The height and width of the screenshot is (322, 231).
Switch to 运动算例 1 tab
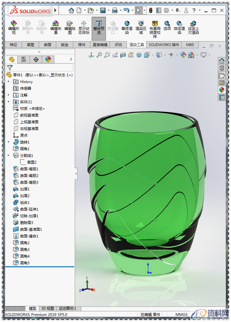click(67, 309)
